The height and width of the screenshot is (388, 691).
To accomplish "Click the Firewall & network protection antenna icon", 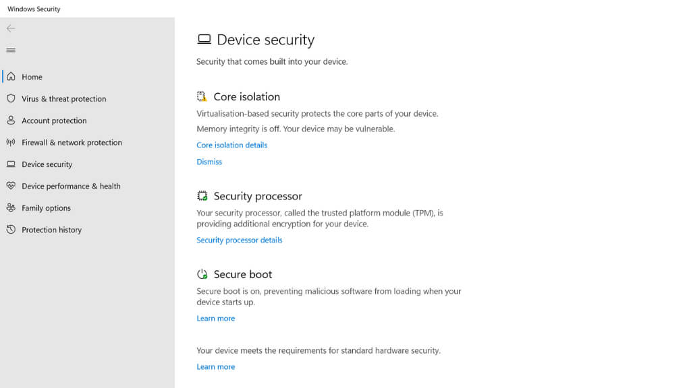I will click(11, 142).
